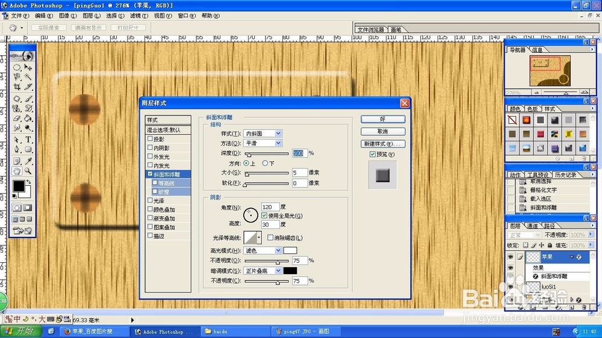602x338 pixels.
Task: Switch to the 色板 (Swatches) tab
Action: click(x=532, y=109)
